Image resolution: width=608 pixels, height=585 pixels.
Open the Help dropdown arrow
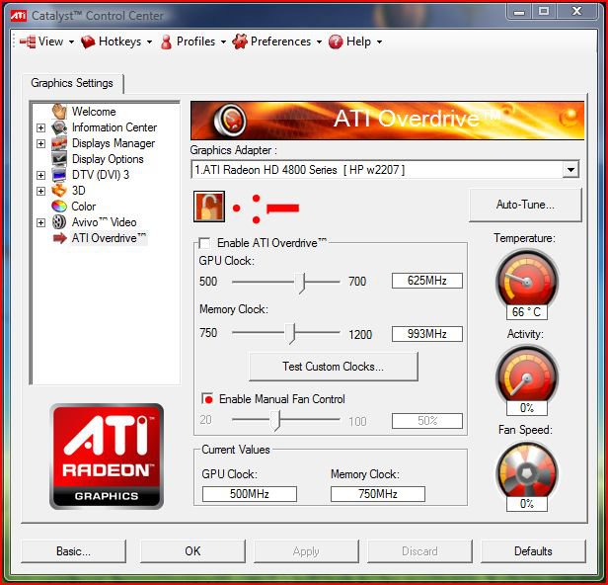(379, 42)
